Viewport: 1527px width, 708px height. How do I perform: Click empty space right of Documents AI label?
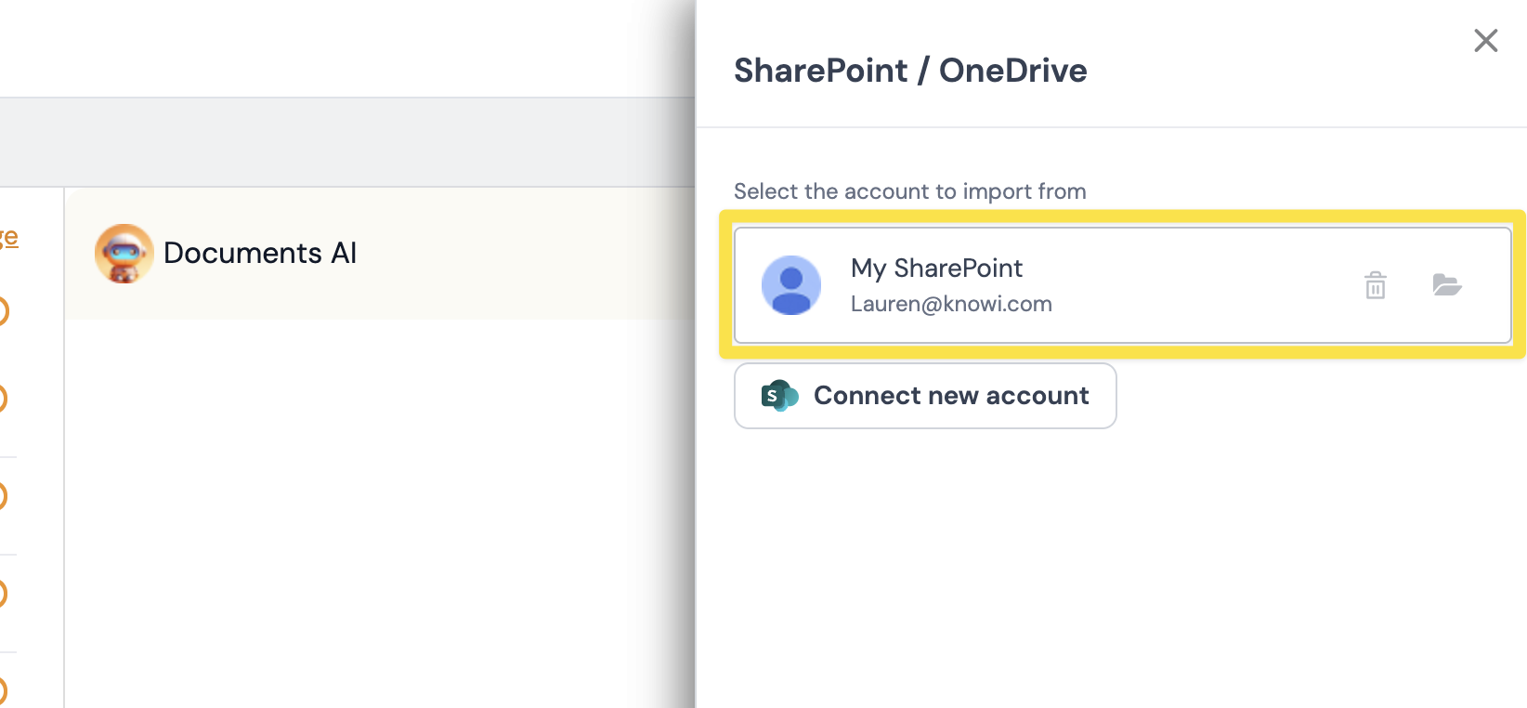520,254
